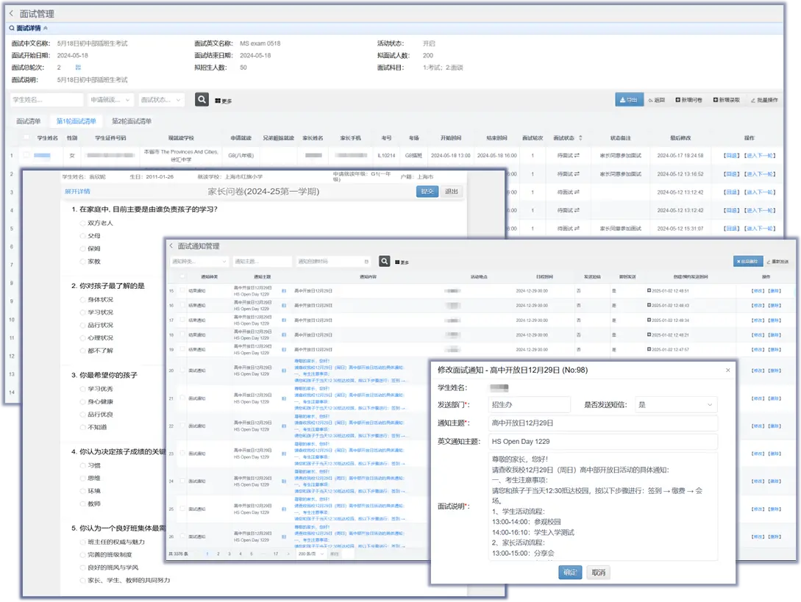Switch to the 面试清单 tab

(29, 121)
